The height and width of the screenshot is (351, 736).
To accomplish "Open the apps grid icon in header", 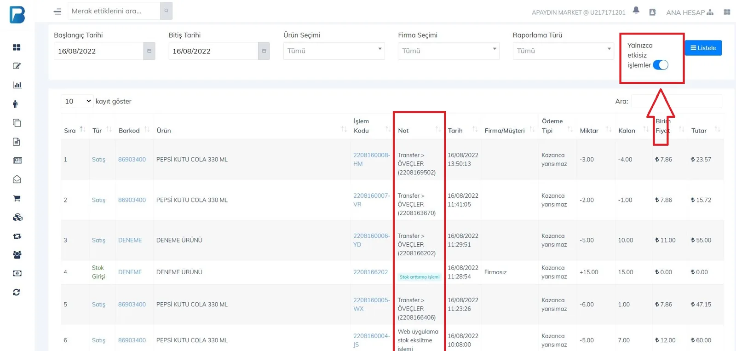I will (727, 12).
